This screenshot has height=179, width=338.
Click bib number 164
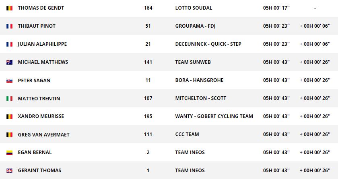click(x=148, y=8)
